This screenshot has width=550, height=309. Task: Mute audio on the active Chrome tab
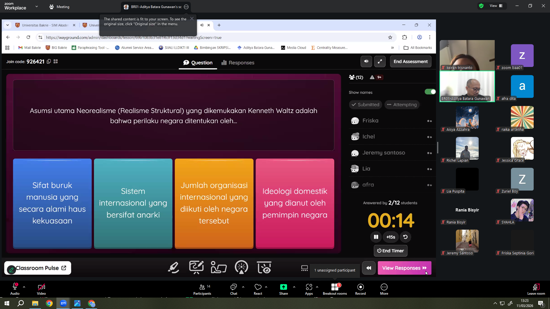(202, 25)
